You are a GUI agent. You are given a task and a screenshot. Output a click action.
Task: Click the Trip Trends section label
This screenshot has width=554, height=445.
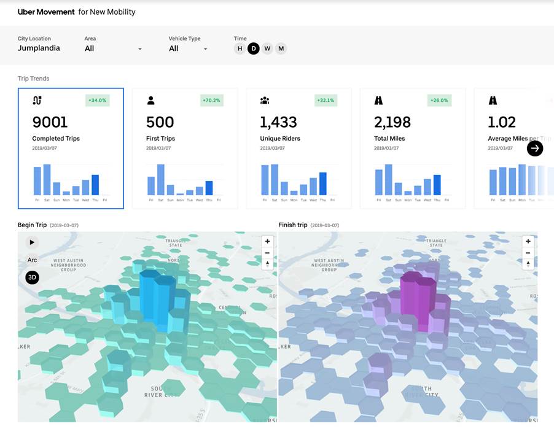pos(34,79)
